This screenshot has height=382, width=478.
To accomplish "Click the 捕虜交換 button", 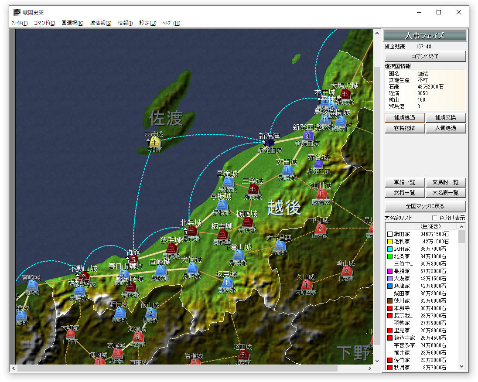I will click(445, 118).
